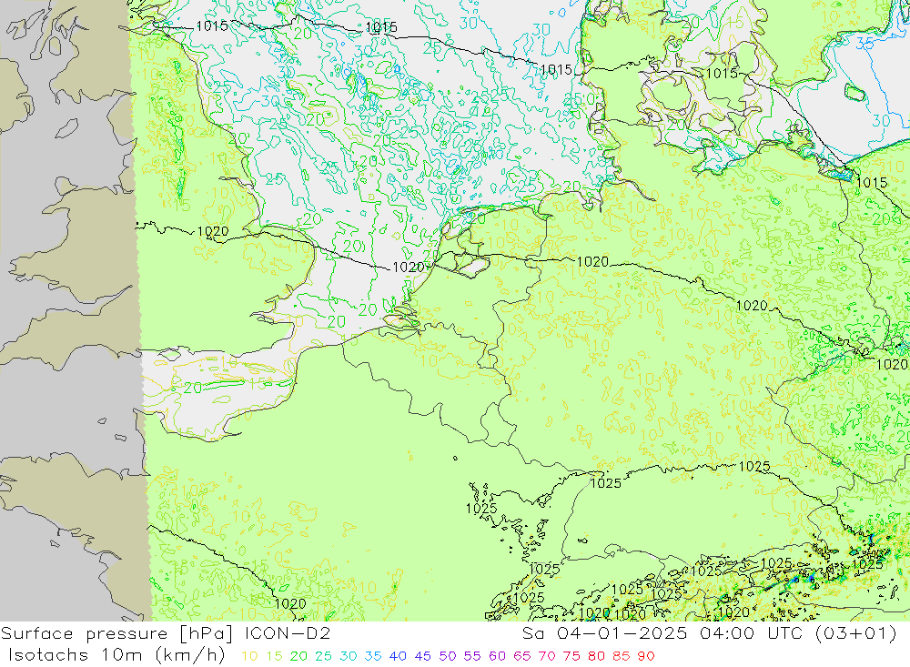Select the '85' legend value
Viewport: 910px width, 667px height.
coord(621,657)
